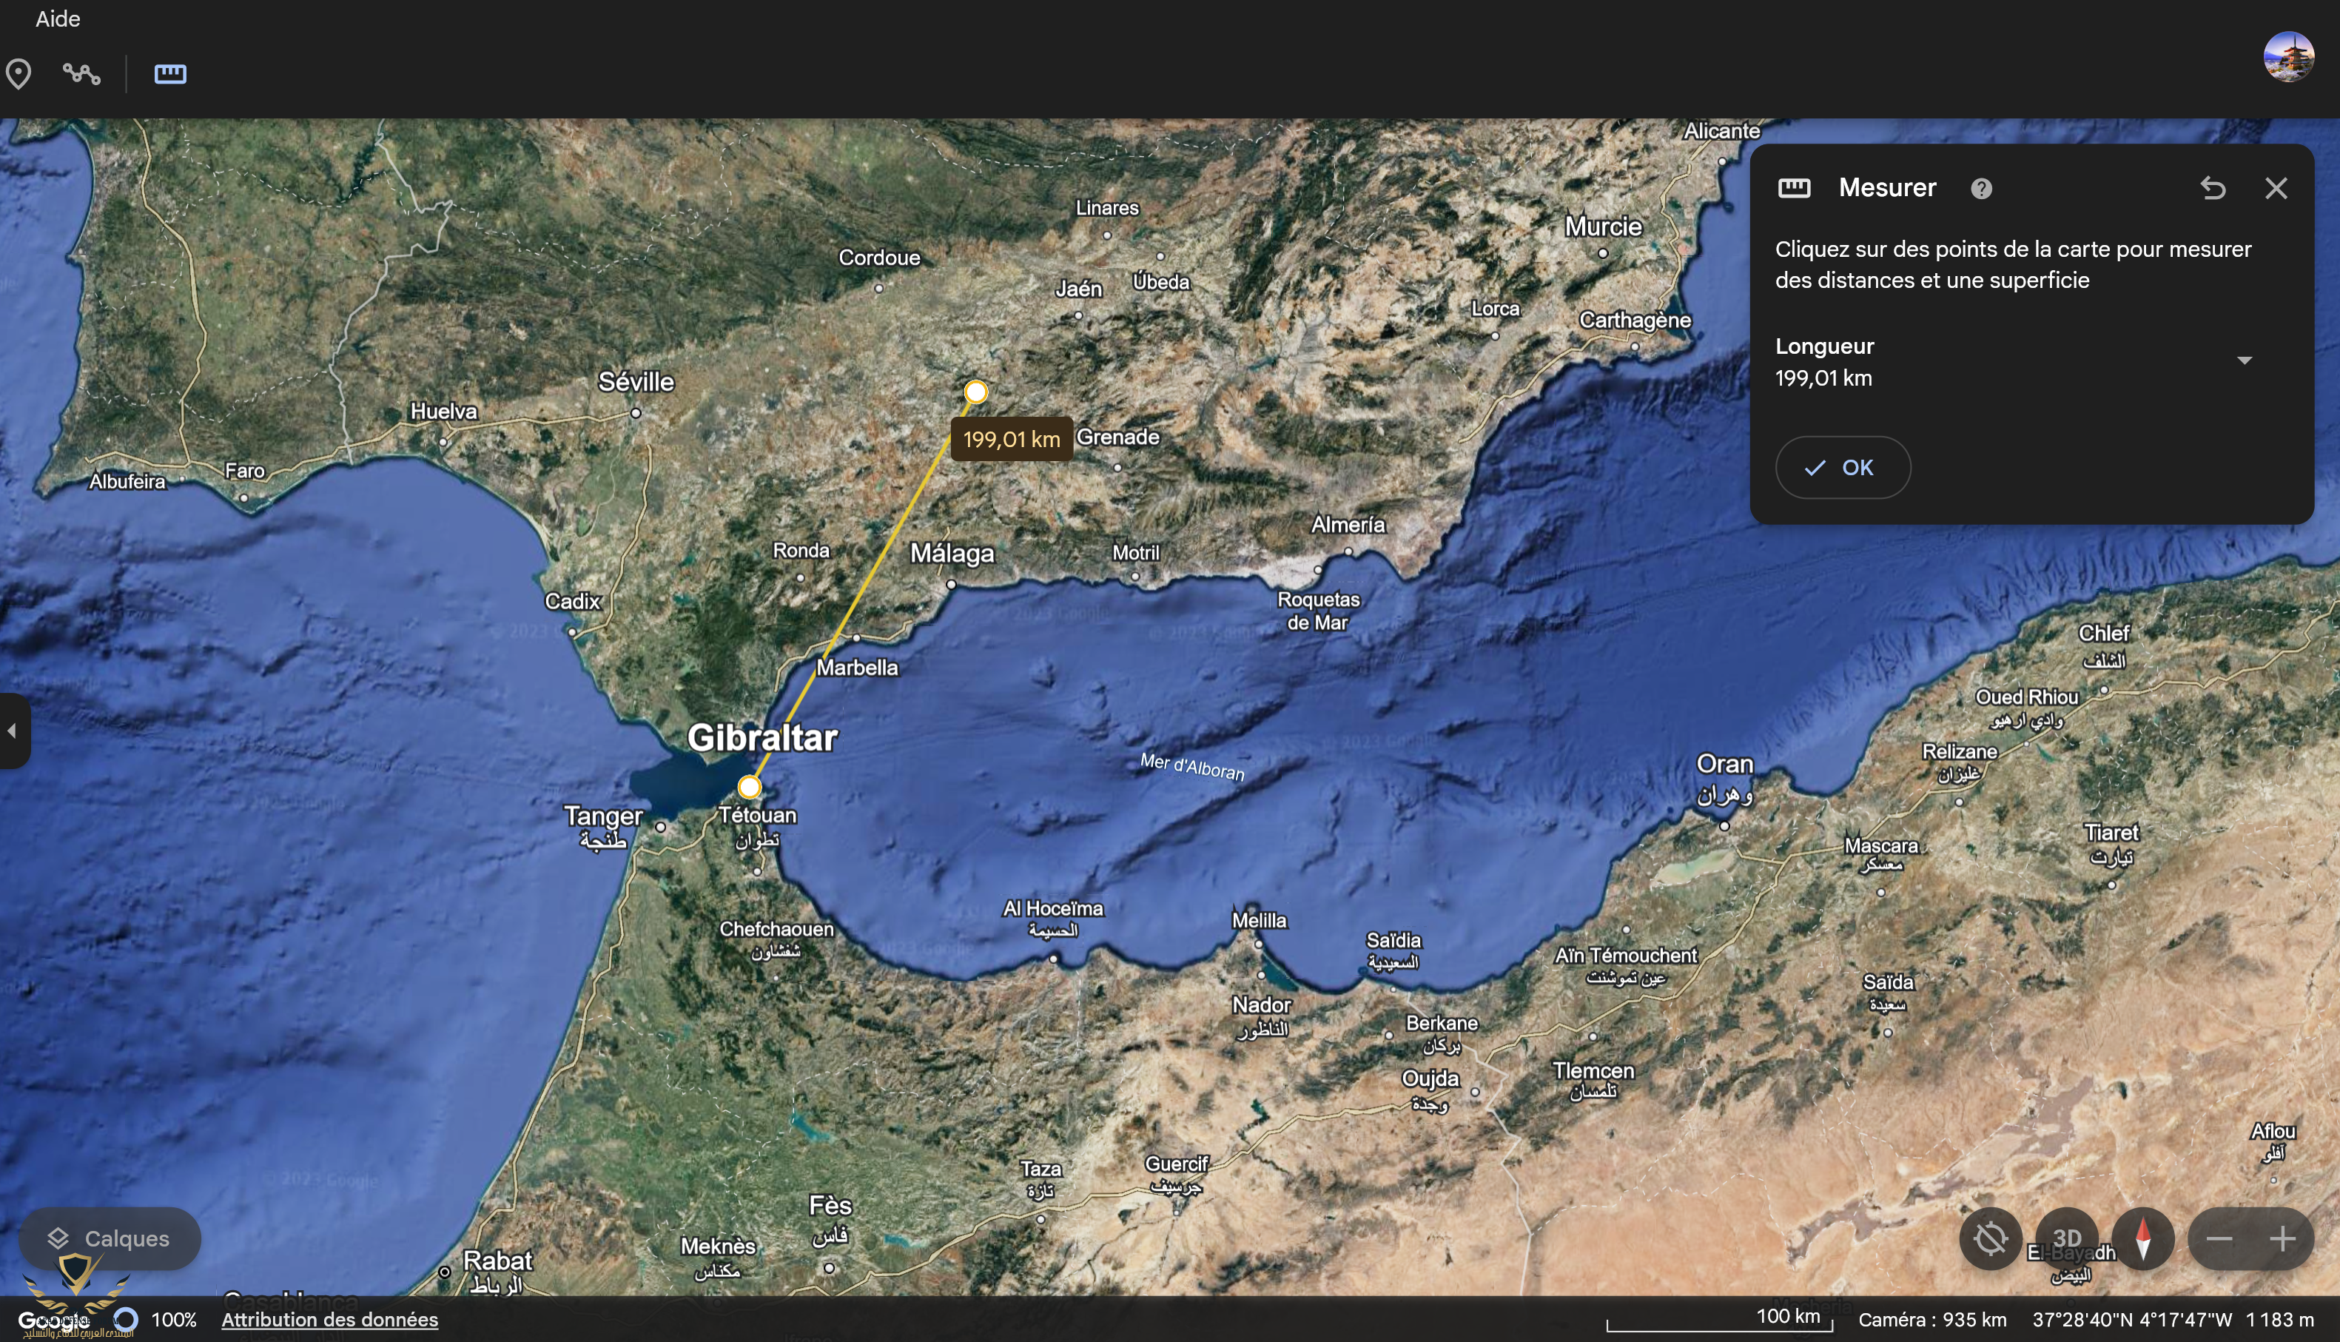Select the draw path tool icon
The image size is (2340, 1342).
click(81, 74)
